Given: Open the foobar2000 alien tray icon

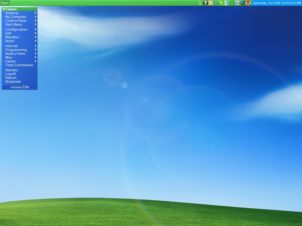Looking at the screenshot, I should [x=206, y=3].
